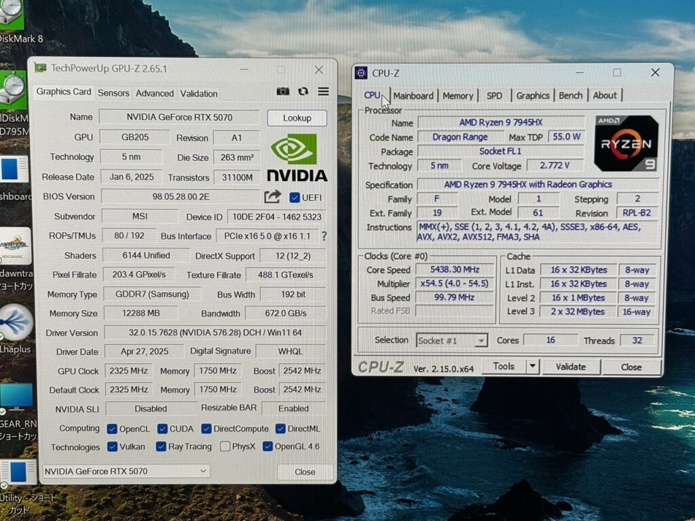
Task: Click the Resizable BAR value Enabled
Action: [x=293, y=408]
